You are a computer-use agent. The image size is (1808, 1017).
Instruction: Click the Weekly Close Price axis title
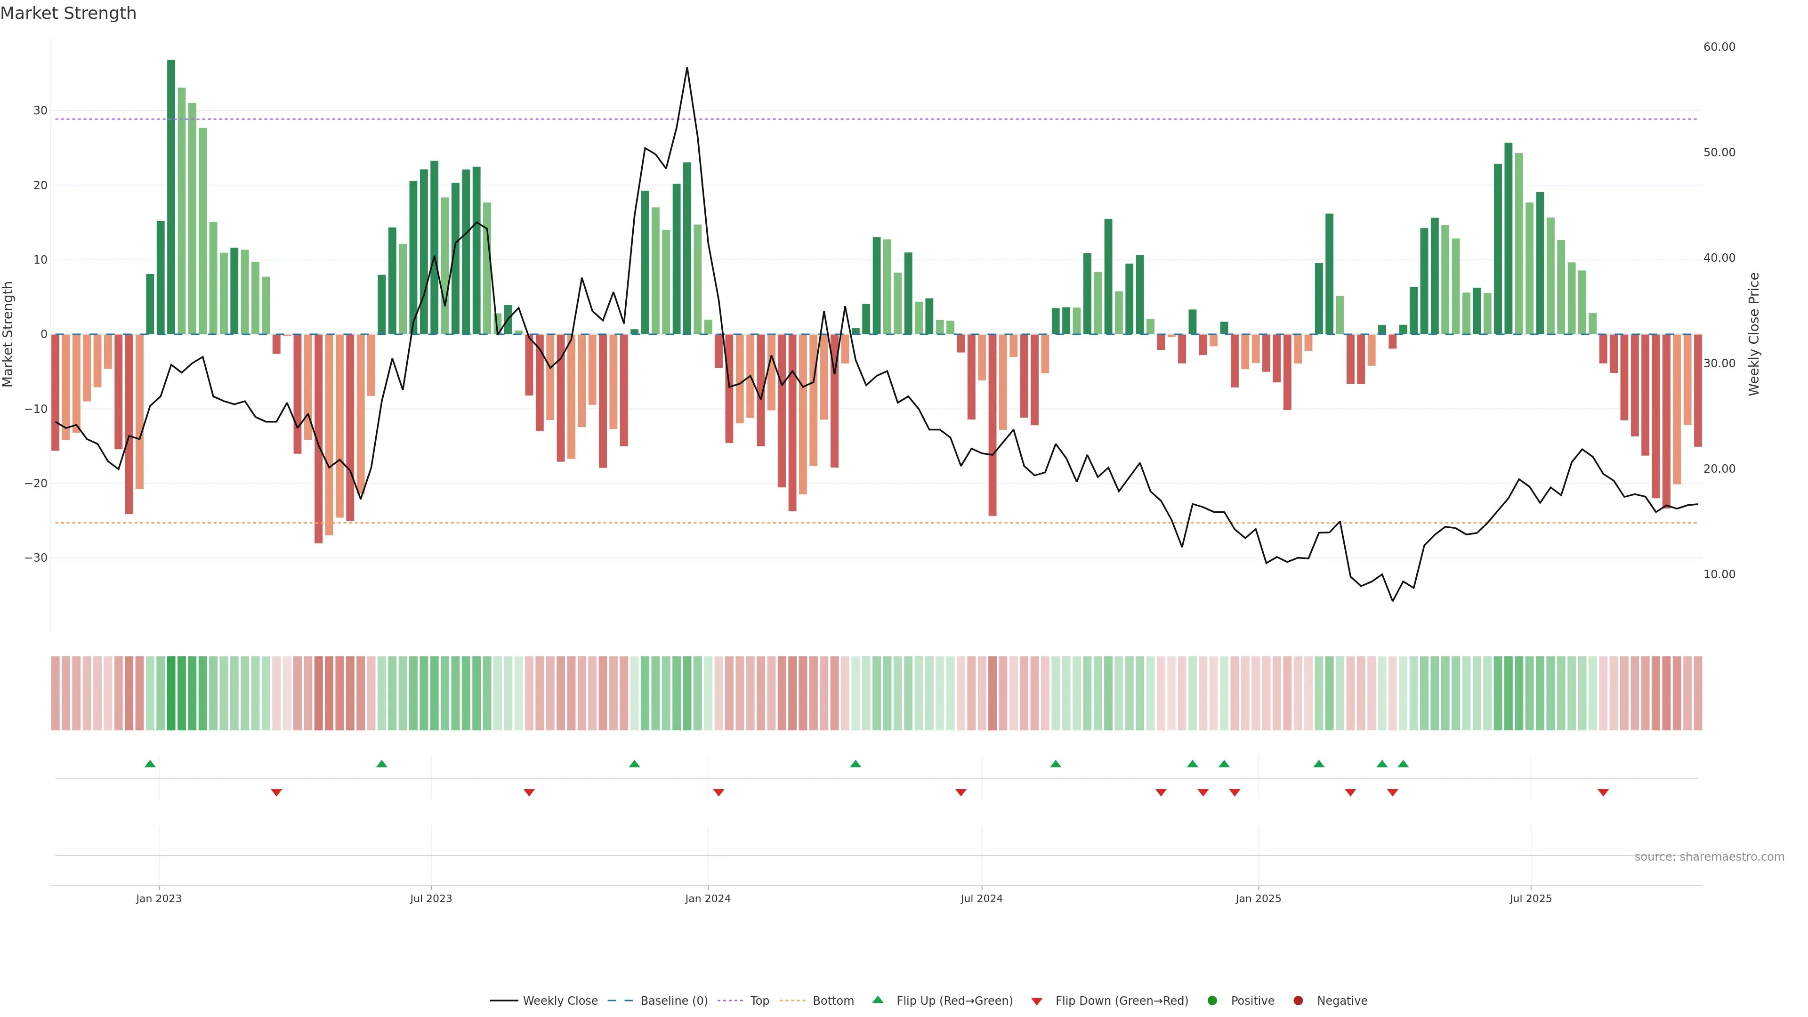click(x=1754, y=334)
